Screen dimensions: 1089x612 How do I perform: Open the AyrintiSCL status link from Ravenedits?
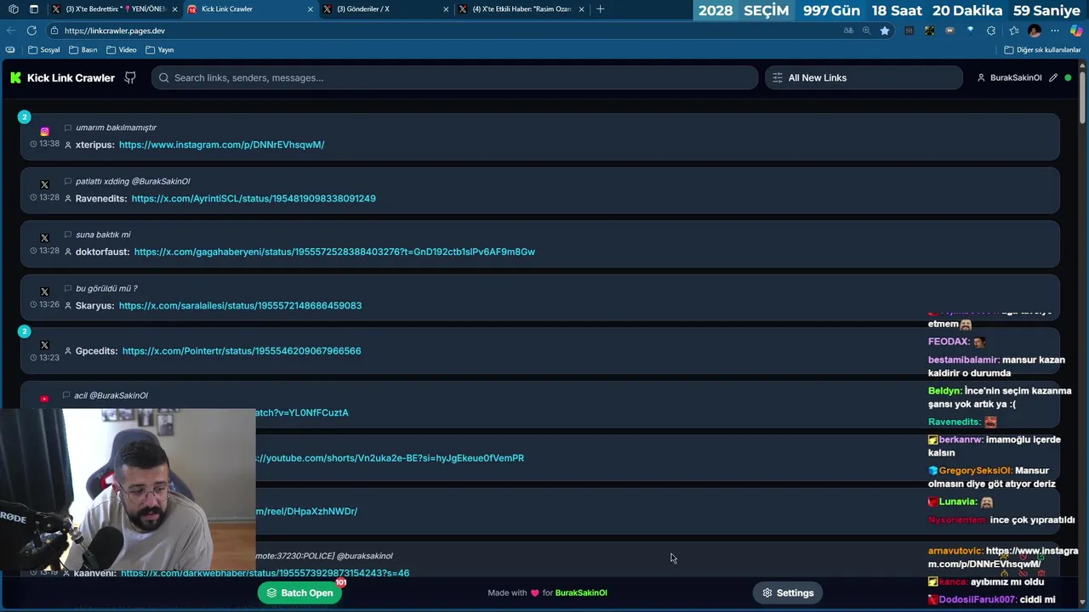pyautogui.click(x=254, y=198)
